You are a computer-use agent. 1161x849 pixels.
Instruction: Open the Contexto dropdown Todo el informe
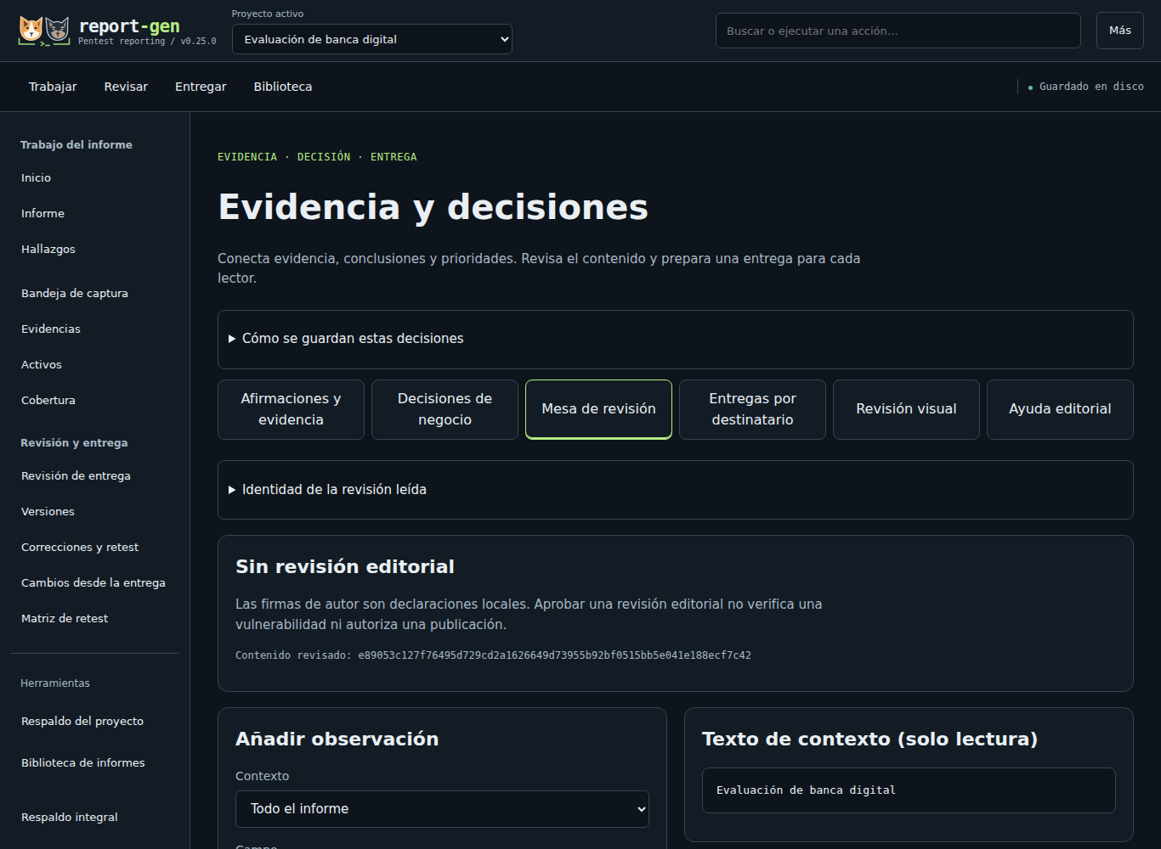(x=442, y=809)
